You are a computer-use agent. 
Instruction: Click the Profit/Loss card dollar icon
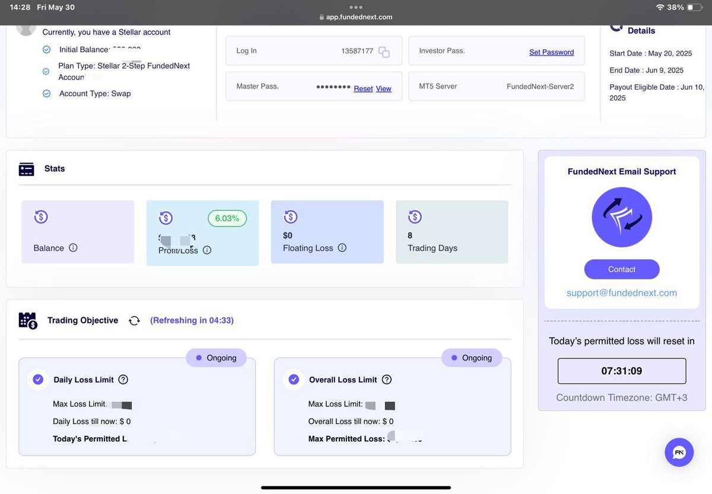166,218
